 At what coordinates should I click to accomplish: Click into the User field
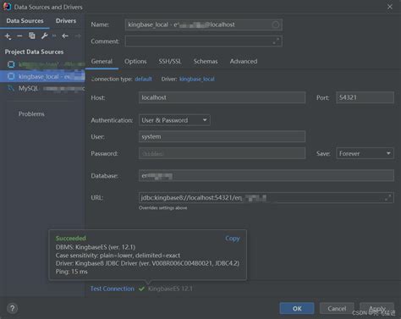222,136
